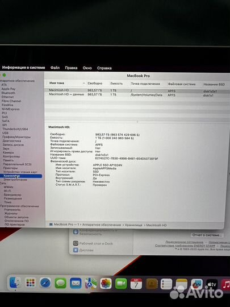Select Bluetooth in sidebar
230x307 pixels.
coord(9,93)
